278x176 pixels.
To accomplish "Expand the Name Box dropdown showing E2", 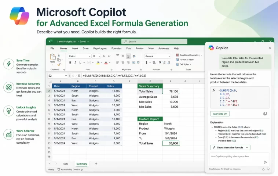I will (66, 76).
